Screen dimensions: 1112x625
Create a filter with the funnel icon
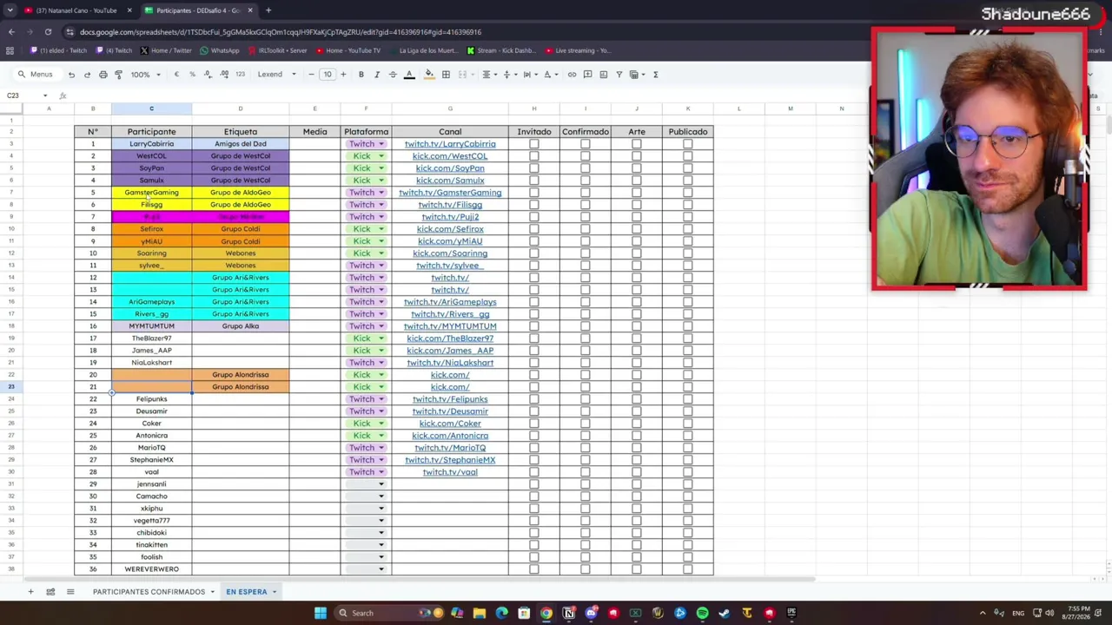(619, 75)
